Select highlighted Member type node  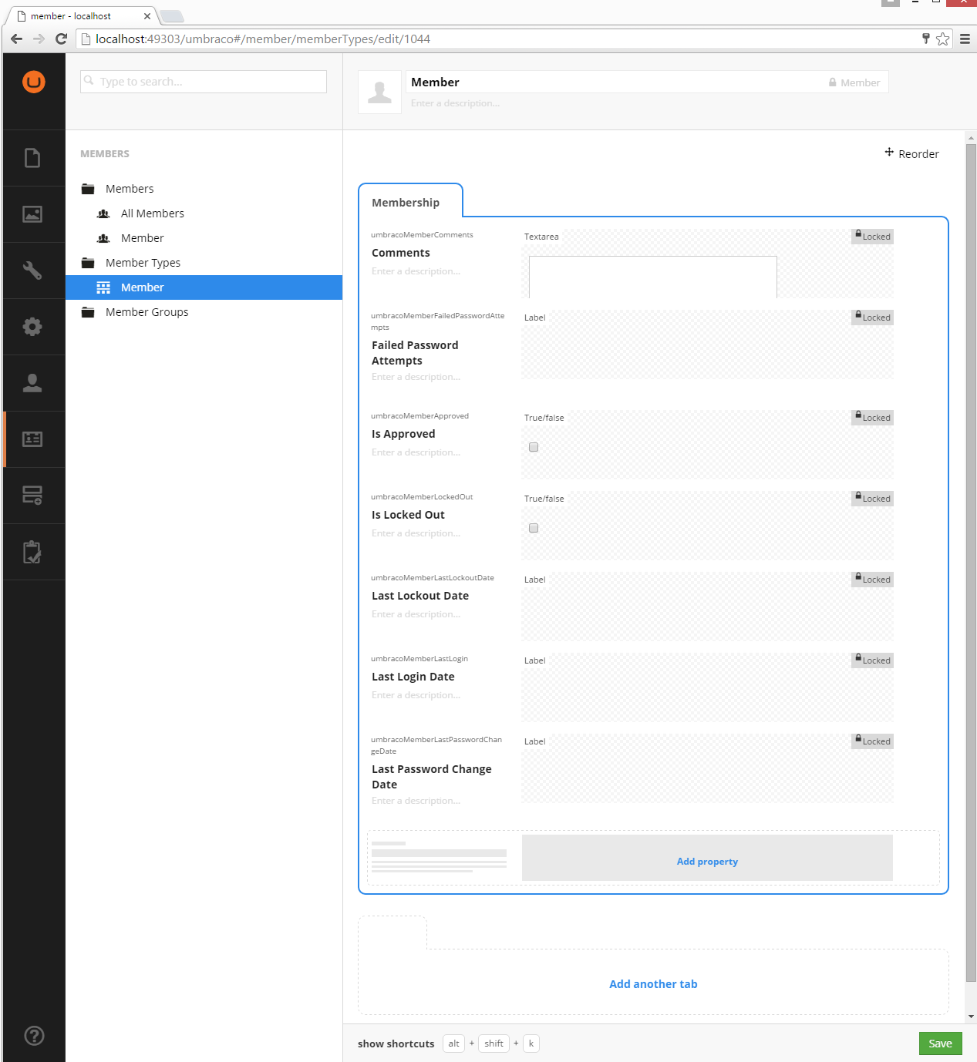point(204,287)
